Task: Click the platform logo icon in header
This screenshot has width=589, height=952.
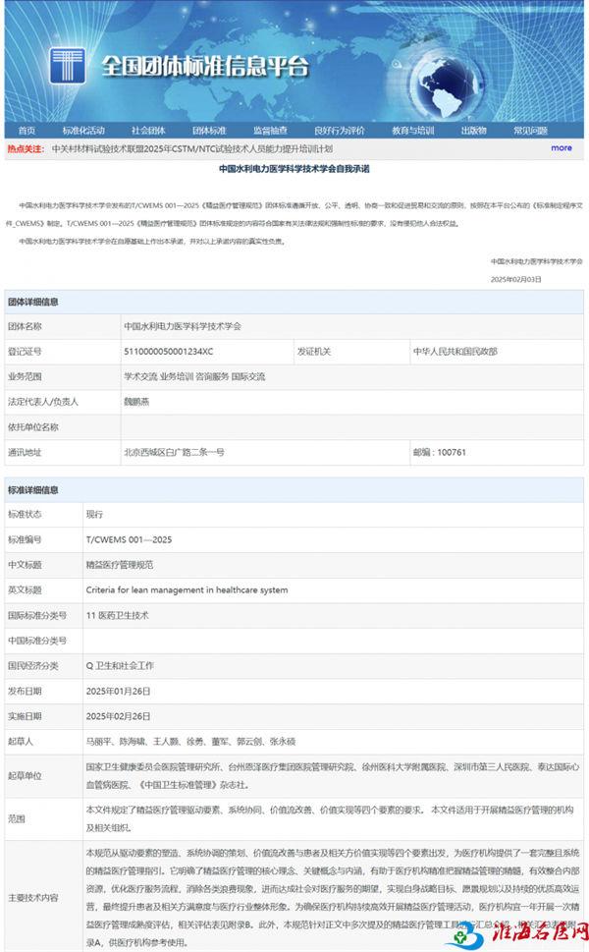Action: [x=67, y=65]
